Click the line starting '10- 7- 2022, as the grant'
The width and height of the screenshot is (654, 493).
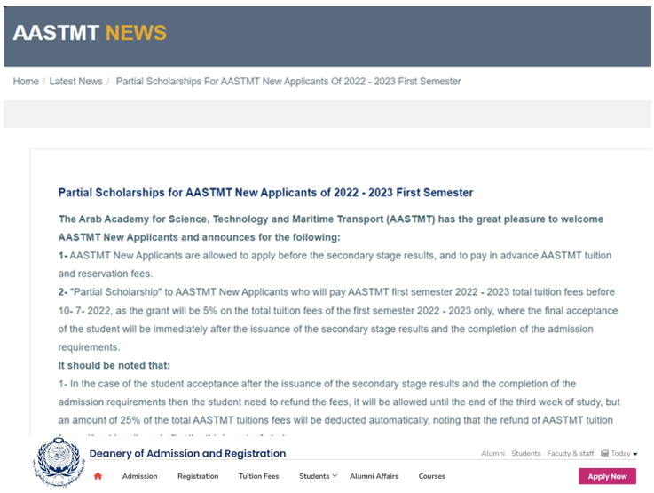click(338, 311)
